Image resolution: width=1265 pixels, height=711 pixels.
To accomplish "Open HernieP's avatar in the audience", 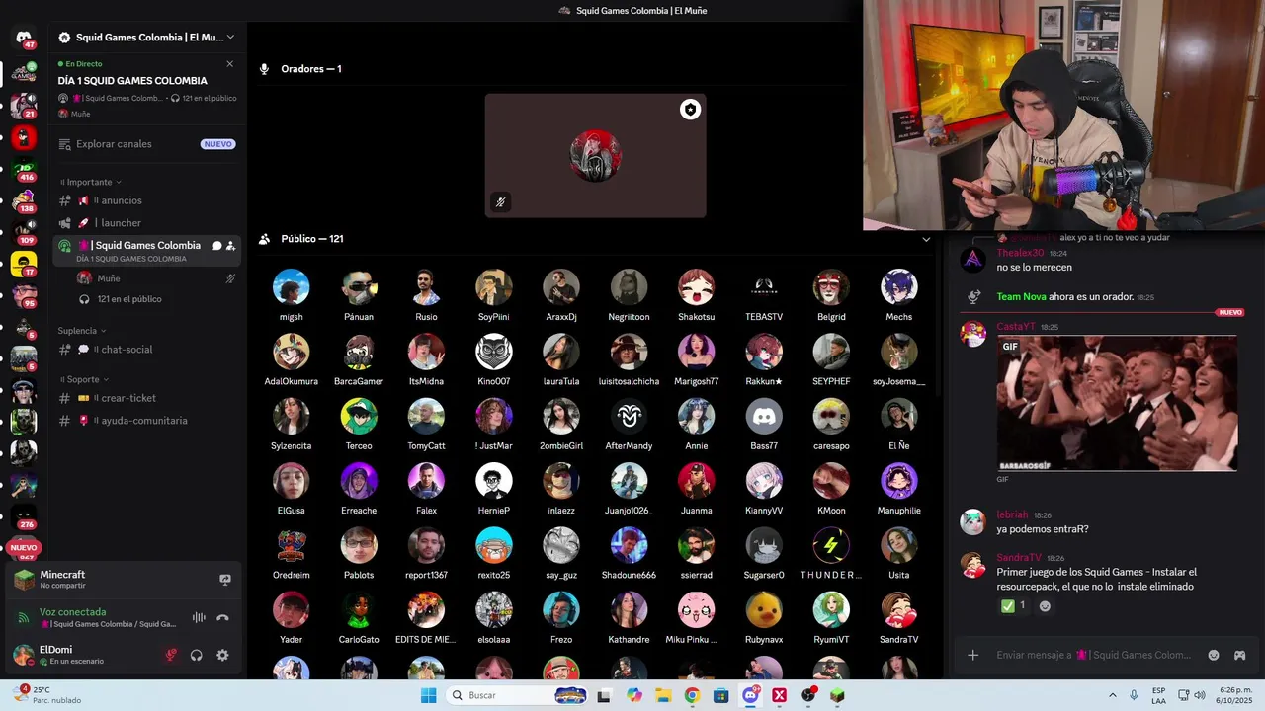I will pyautogui.click(x=493, y=481).
